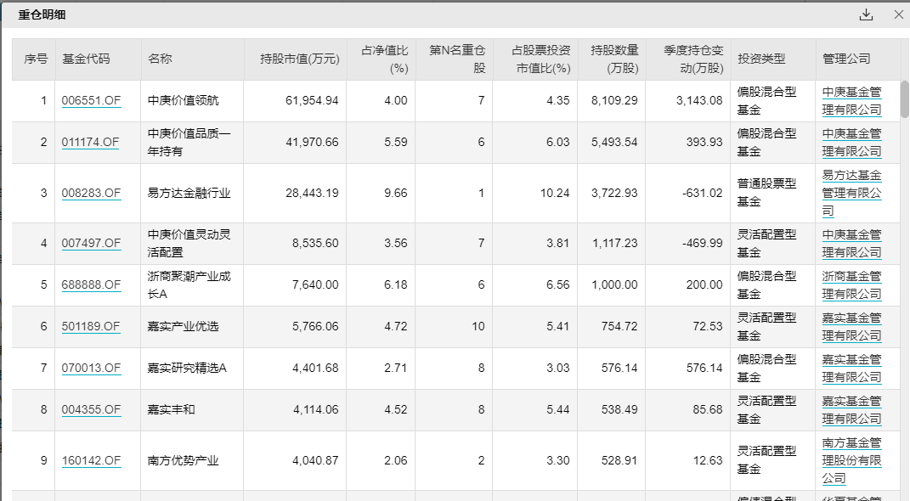This screenshot has width=910, height=501.
Task: Click shares held value 8,109.29
Action: pyautogui.click(x=614, y=100)
